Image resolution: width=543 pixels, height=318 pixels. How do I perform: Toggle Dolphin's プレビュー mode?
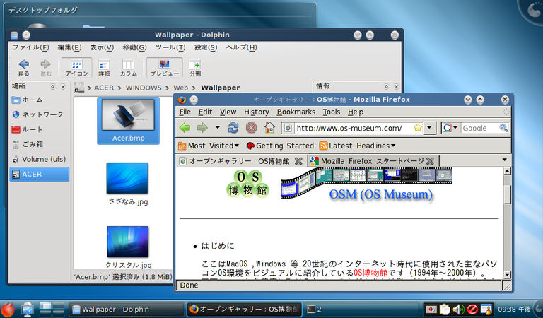[x=165, y=67]
